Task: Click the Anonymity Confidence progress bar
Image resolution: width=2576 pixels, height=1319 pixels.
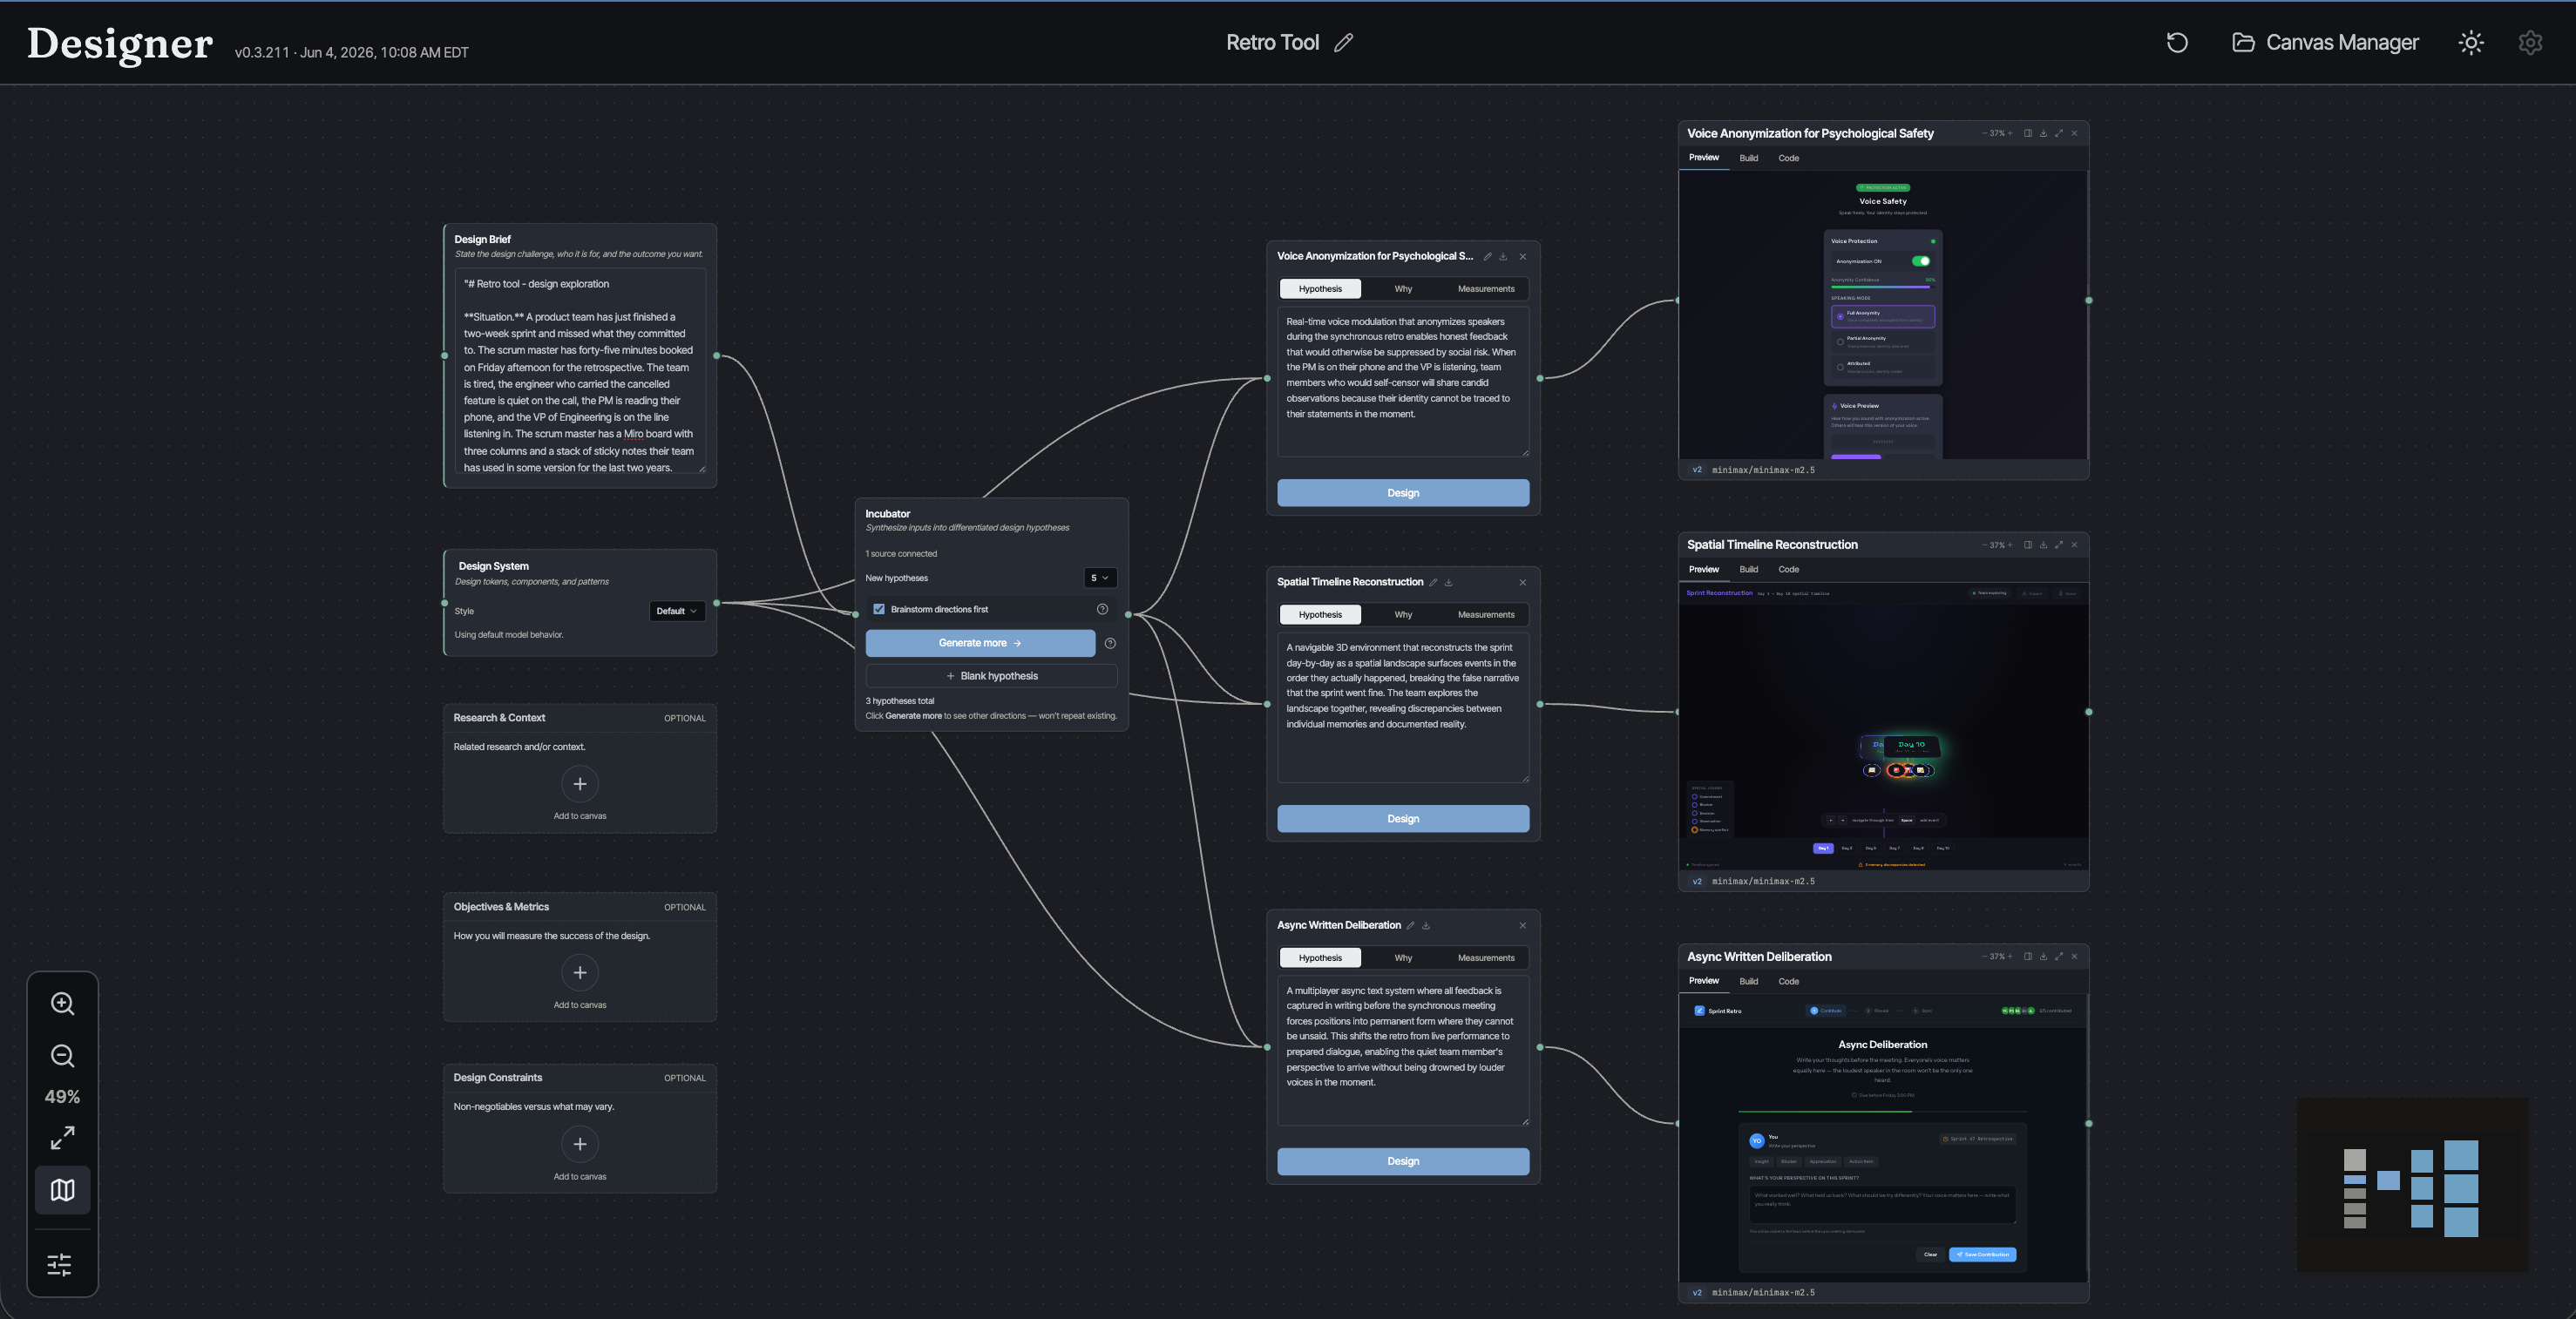Action: (1882, 286)
